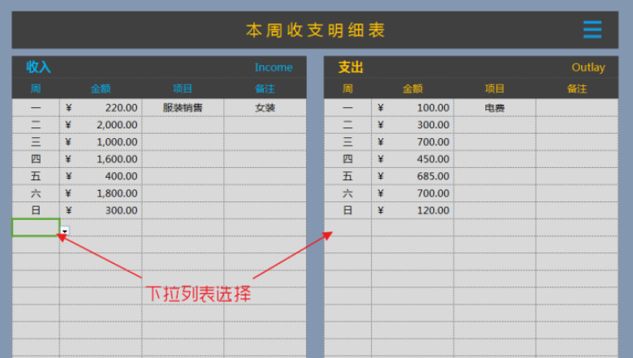The width and height of the screenshot is (633, 358).
Task: Click the outlay 备注 column header
Action: (577, 88)
